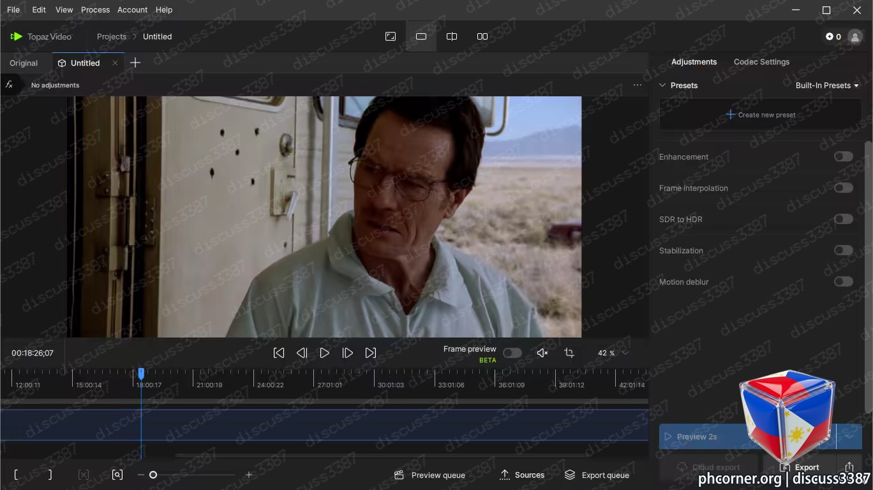
Task: Turn on Stabilization
Action: (844, 250)
